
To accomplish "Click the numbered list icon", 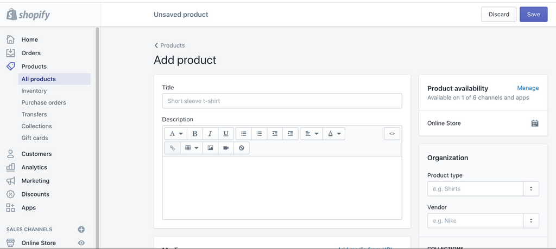I will pos(260,134).
